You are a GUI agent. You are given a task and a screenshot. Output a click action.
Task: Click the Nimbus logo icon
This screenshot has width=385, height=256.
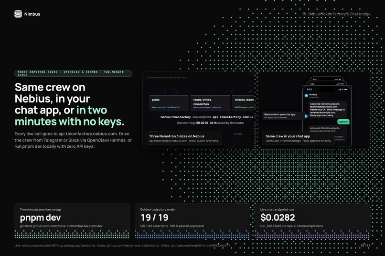point(18,14)
